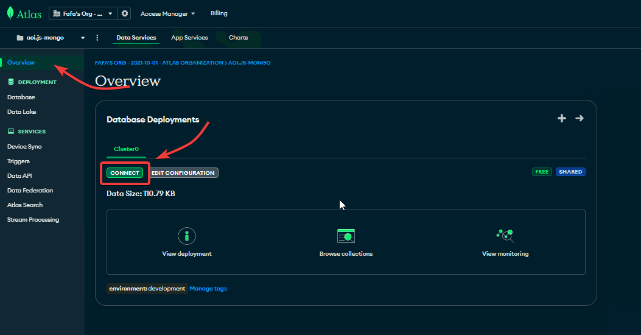Open Data Federation in sidebar
641x335 pixels.
click(x=30, y=190)
